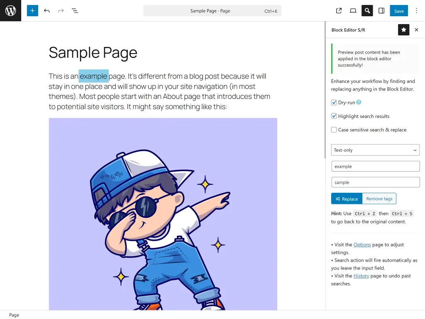The height and width of the screenshot is (319, 425).
Task: Click the Replace button
Action: tap(347, 199)
